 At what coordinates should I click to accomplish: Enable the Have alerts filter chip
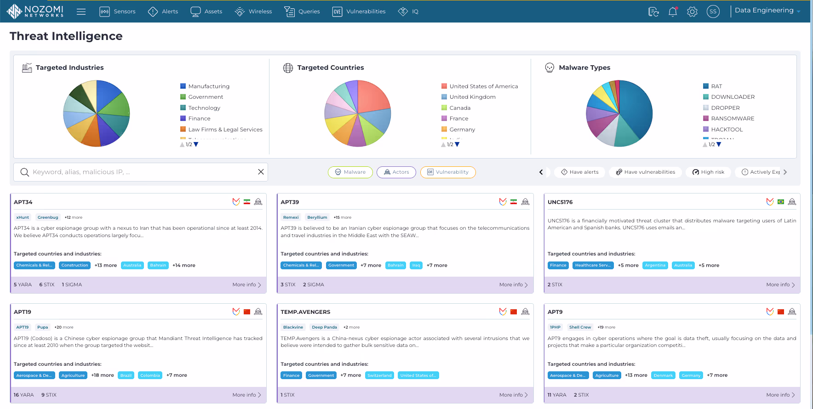pyautogui.click(x=580, y=172)
